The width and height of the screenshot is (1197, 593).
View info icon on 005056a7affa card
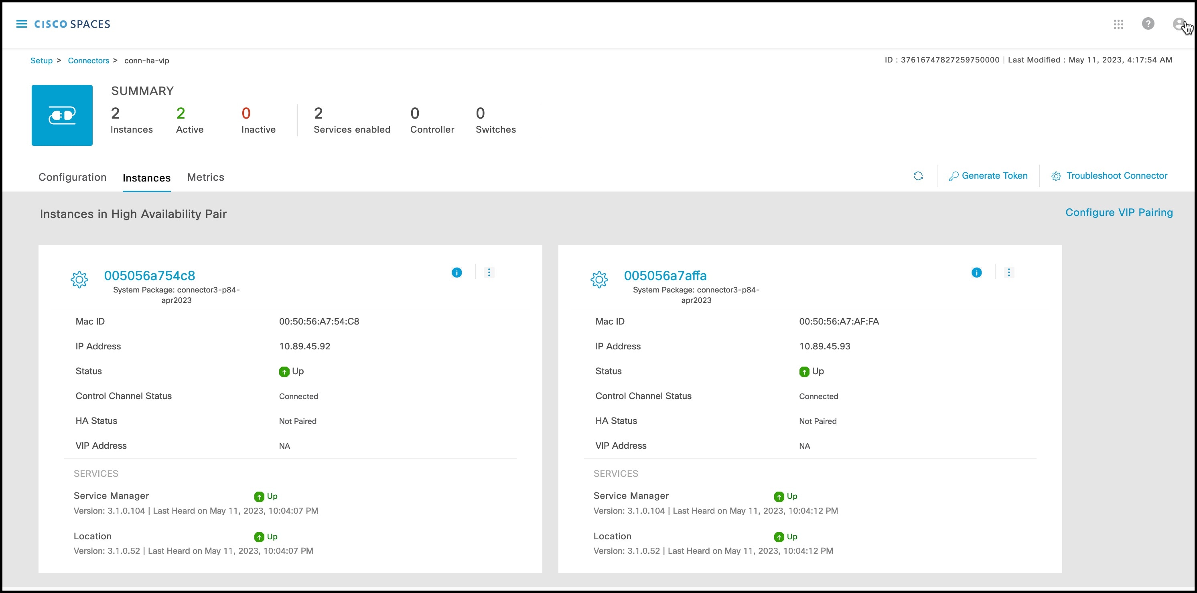click(976, 272)
